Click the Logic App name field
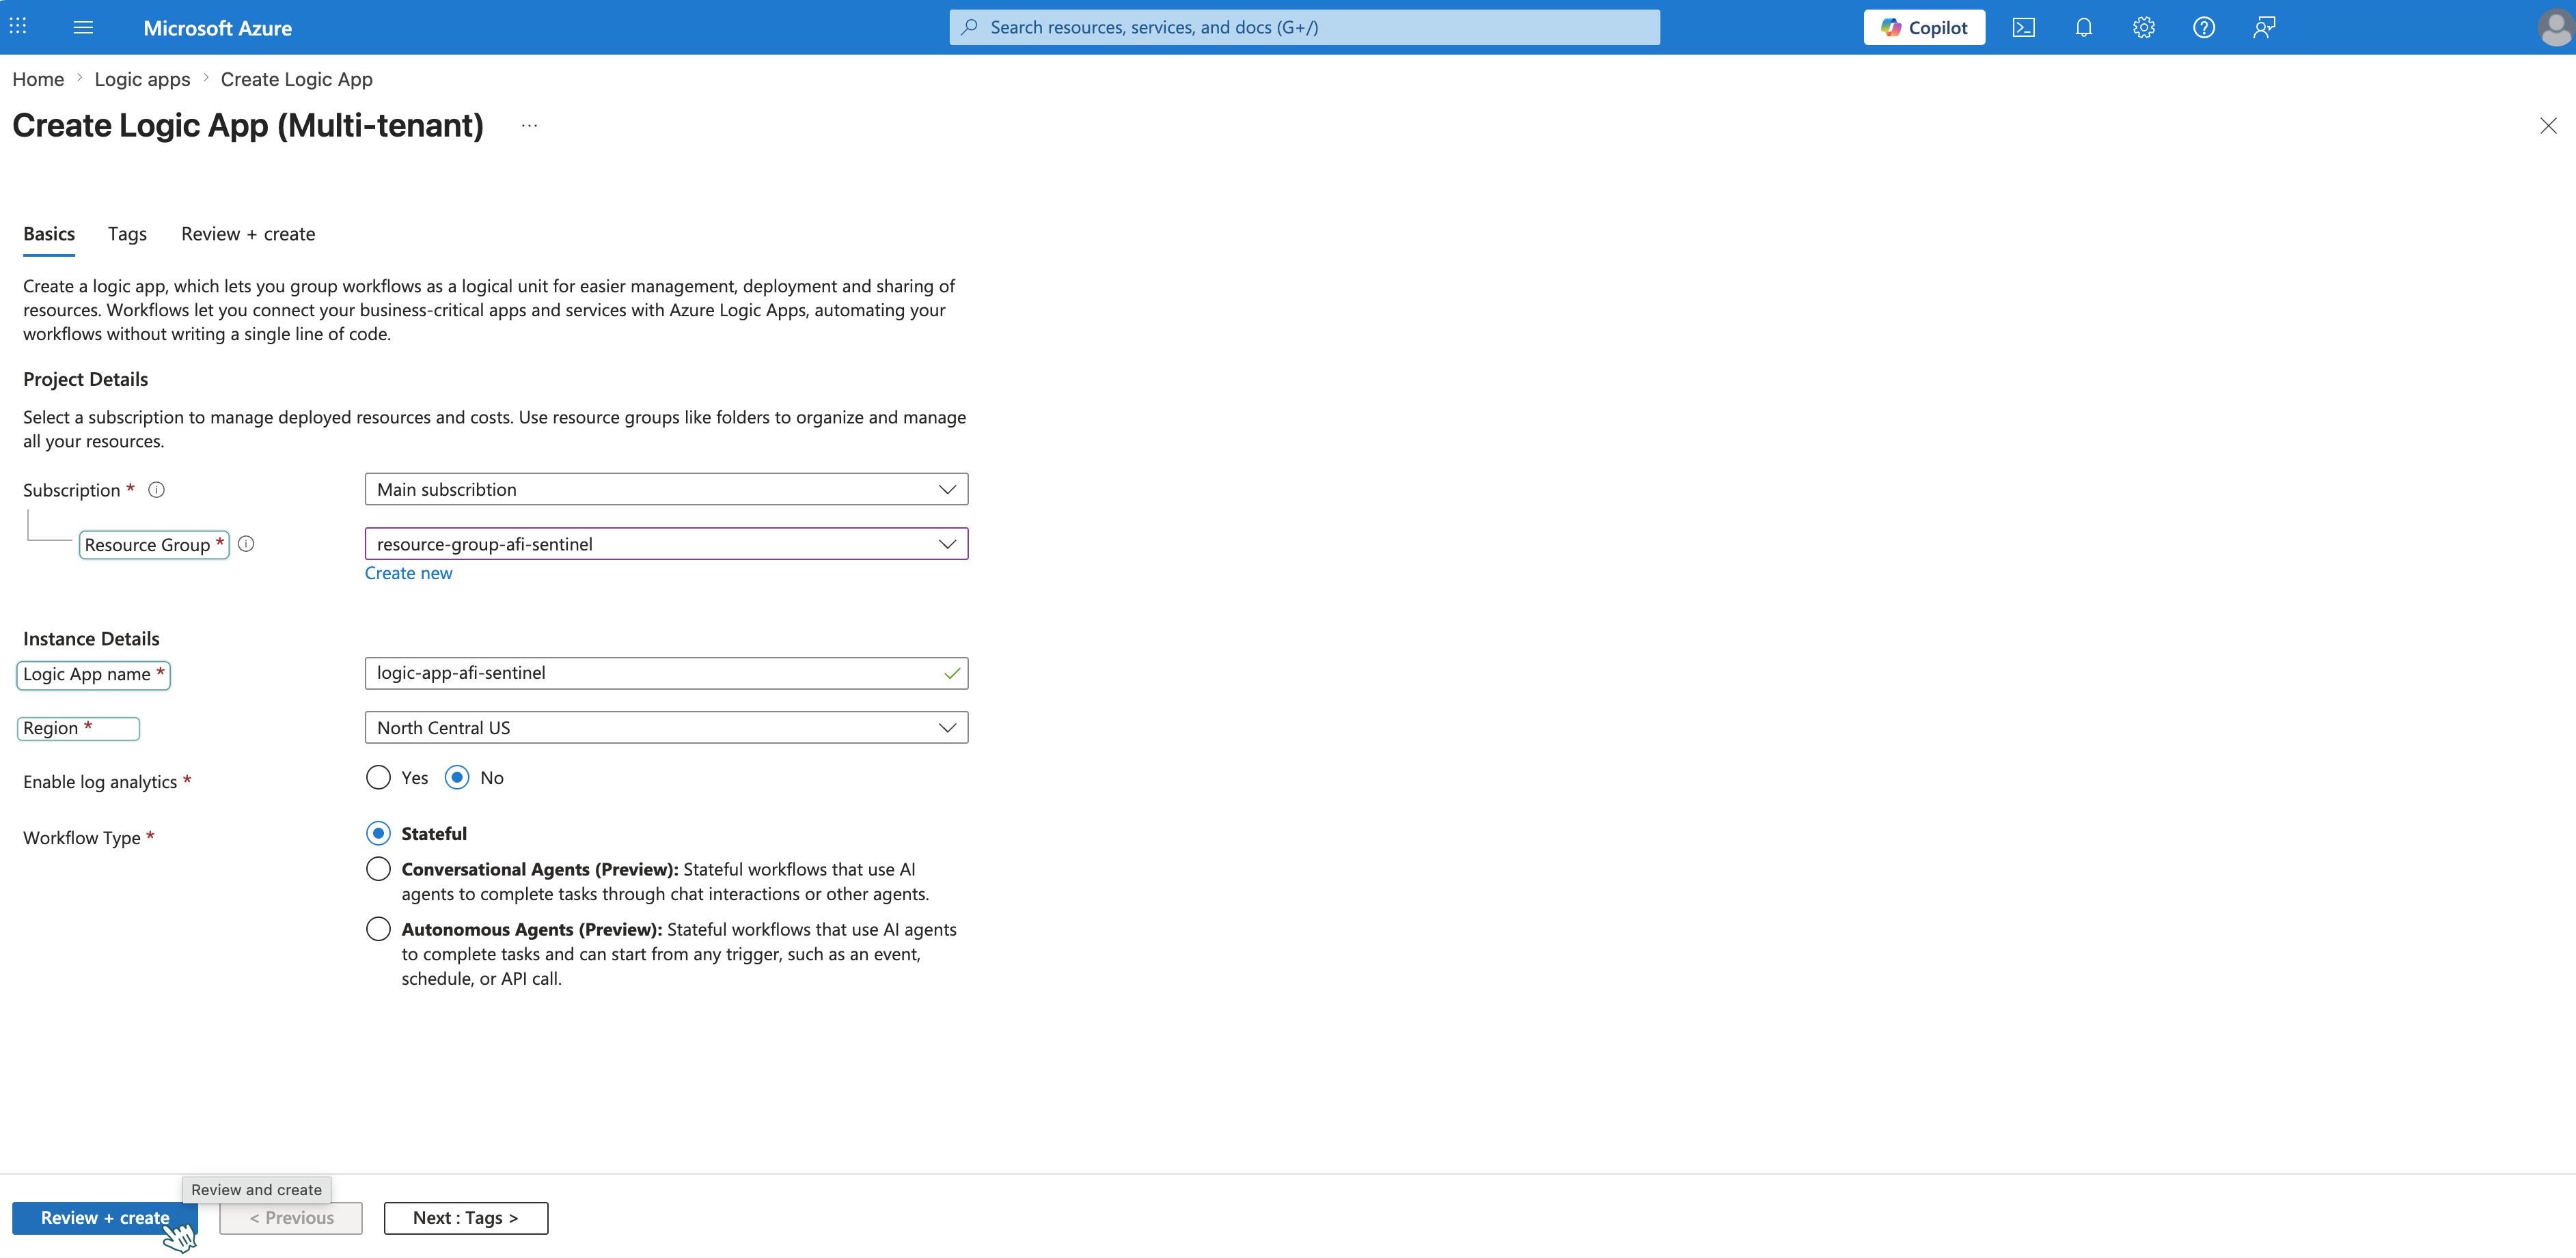Viewport: 2576px width, 1258px height. pyautogui.click(x=666, y=673)
